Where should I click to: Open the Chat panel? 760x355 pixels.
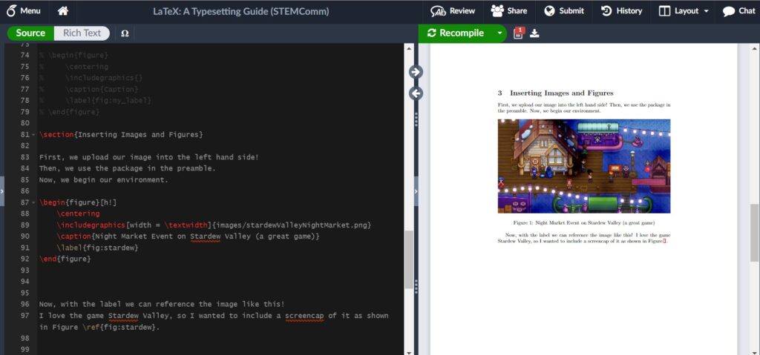[x=738, y=11]
